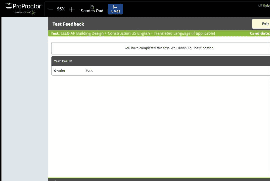270x181 pixels.
Task: Click the Help question mark icon
Action: coord(260,5)
